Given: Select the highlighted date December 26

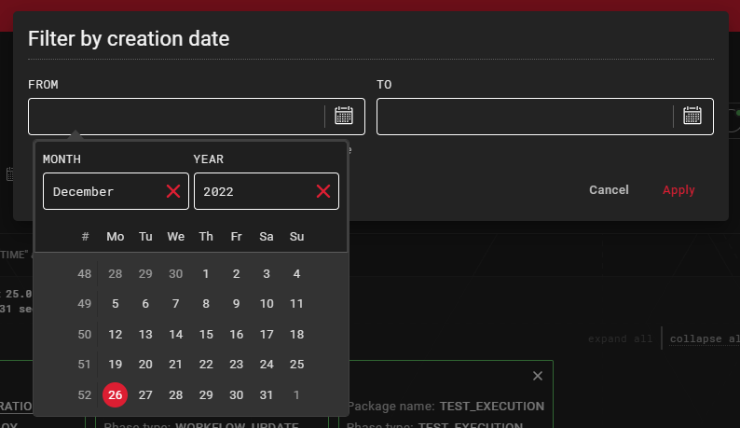Looking at the screenshot, I should 116,394.
